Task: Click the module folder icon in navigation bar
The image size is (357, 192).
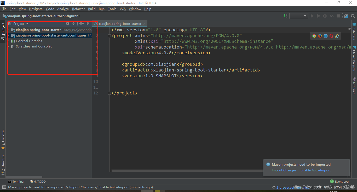Action: [x=4, y=16]
